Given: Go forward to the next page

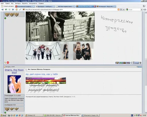Looking at the screenshot, I should click(x=9, y=9).
